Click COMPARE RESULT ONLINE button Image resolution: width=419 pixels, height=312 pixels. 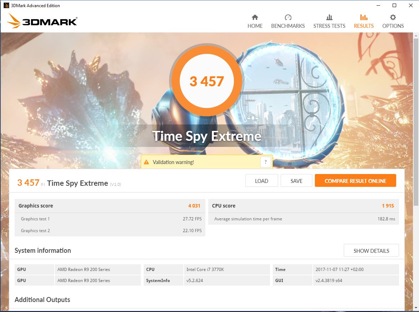356,181
